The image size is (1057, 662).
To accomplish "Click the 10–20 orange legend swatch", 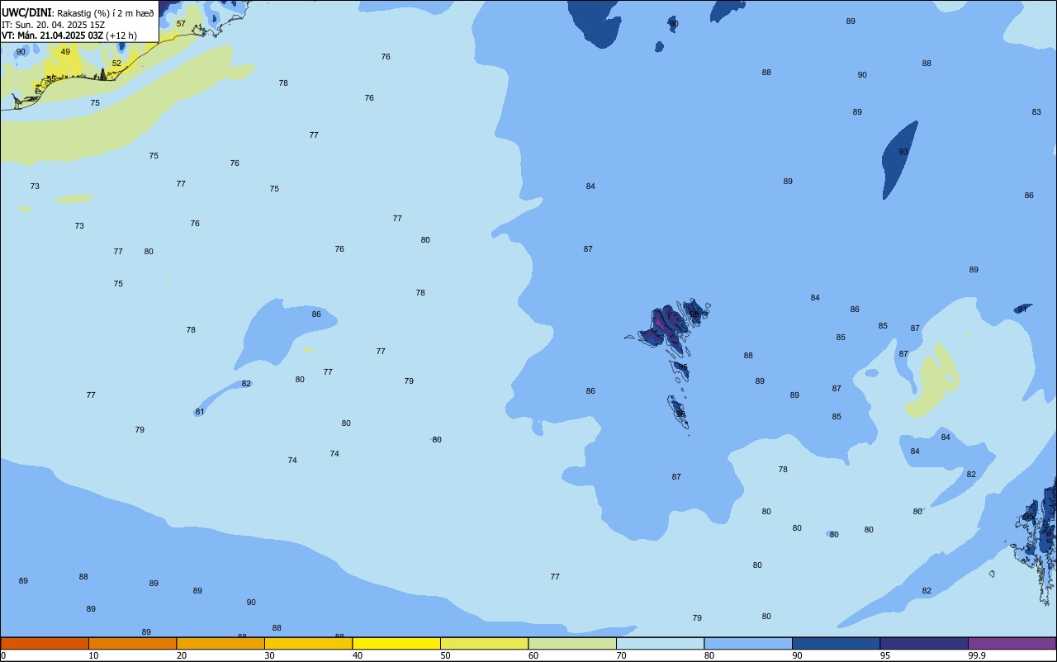I will click(132, 643).
